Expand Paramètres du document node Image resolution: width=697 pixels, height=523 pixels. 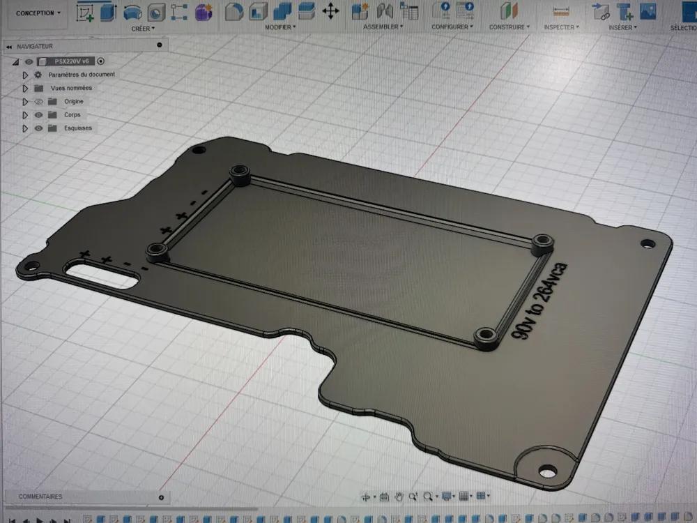coord(25,75)
